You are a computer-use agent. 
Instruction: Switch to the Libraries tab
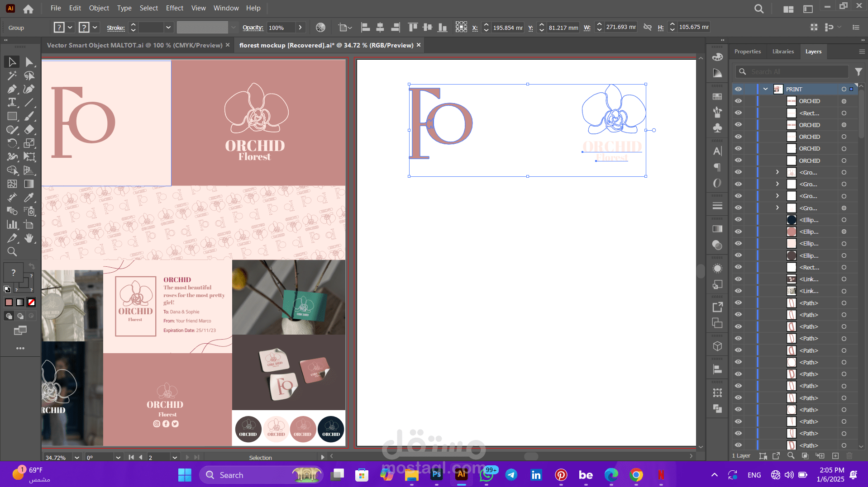(783, 52)
